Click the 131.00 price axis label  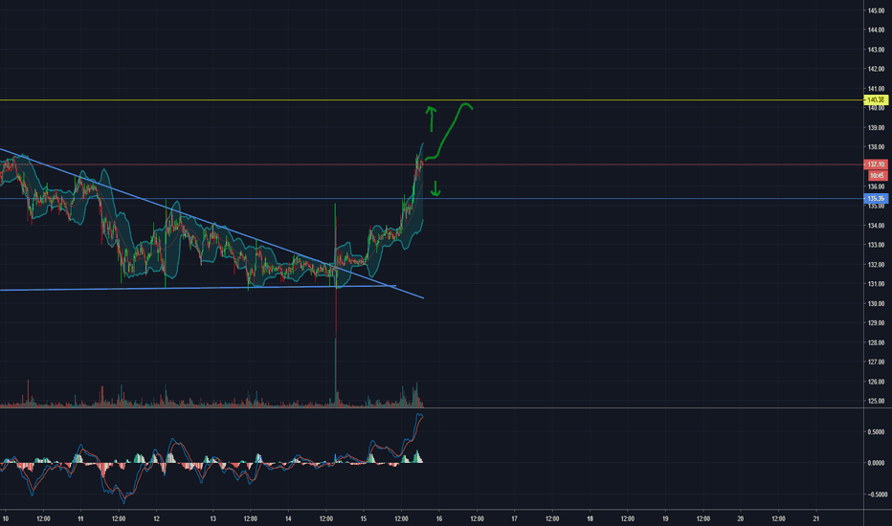876,284
